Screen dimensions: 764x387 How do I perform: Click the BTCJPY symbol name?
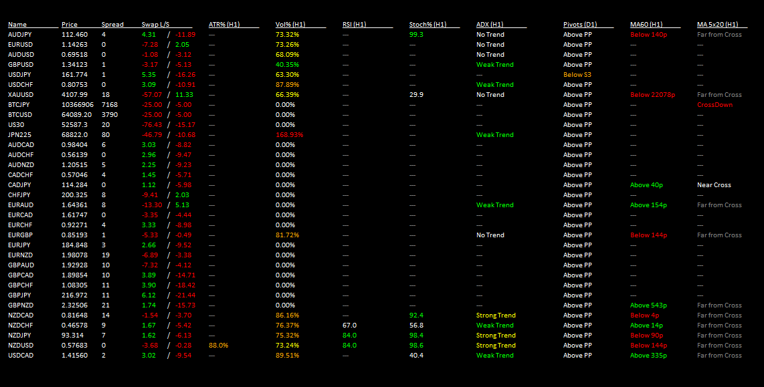tap(19, 105)
